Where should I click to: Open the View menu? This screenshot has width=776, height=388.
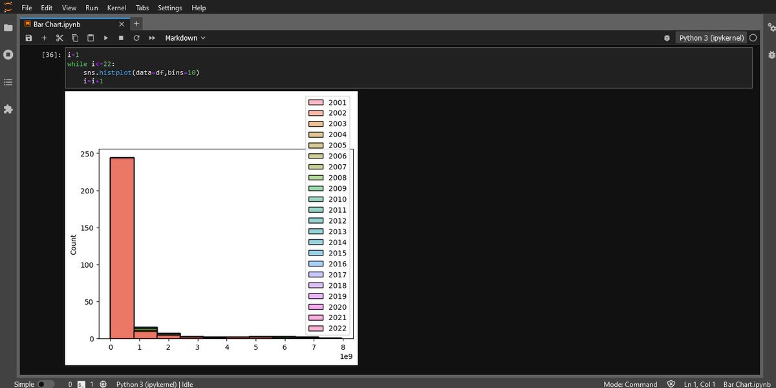tap(69, 8)
